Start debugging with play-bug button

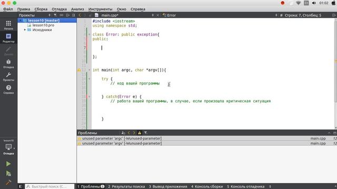pos(8,173)
